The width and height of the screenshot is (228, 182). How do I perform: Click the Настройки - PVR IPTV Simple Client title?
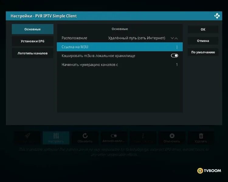tap(43, 16)
